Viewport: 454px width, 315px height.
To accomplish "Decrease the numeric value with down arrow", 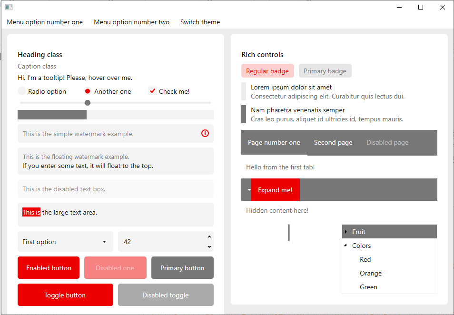I will [209, 246].
